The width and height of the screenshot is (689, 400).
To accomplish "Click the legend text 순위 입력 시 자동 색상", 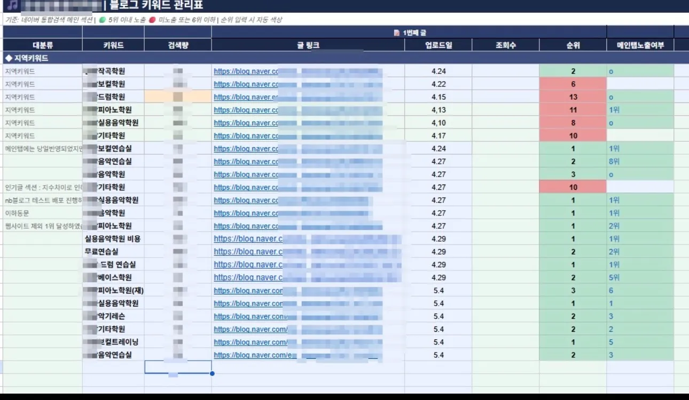I will pos(251,20).
